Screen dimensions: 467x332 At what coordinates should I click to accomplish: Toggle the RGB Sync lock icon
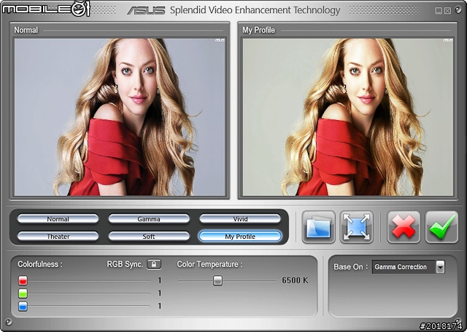pyautogui.click(x=154, y=264)
